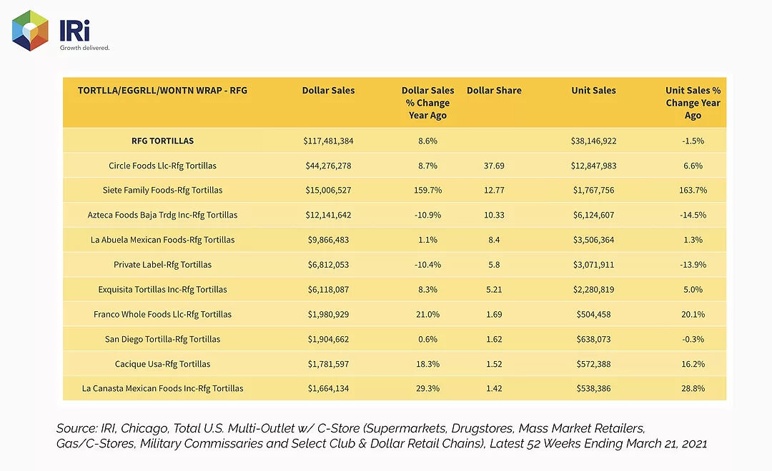
Task: Click Unit Sales % Change Year Ago header
Action: coord(693,103)
